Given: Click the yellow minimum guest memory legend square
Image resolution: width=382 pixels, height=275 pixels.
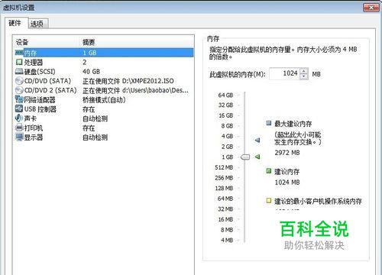Looking at the screenshot, I should click(269, 201).
